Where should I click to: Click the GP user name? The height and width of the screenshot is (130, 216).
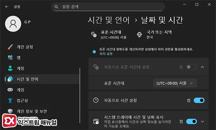pos(27,22)
